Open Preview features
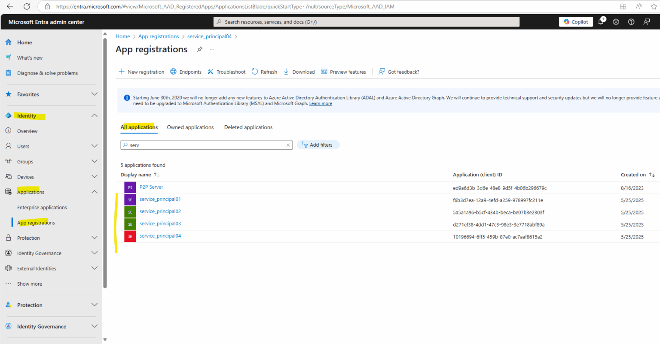This screenshot has height=344, width=660. tap(343, 72)
